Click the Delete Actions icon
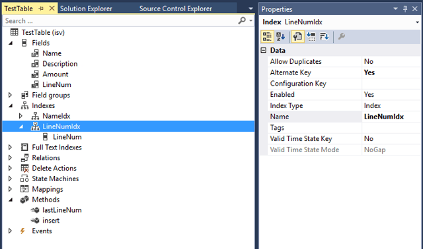Image resolution: width=423 pixels, height=249 pixels. coord(24,169)
